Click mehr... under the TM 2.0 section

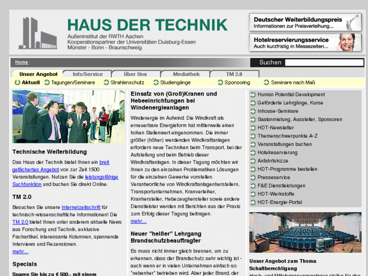coord(20,252)
